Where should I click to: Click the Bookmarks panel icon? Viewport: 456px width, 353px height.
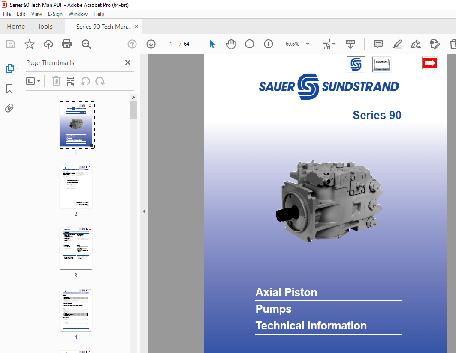click(9, 89)
